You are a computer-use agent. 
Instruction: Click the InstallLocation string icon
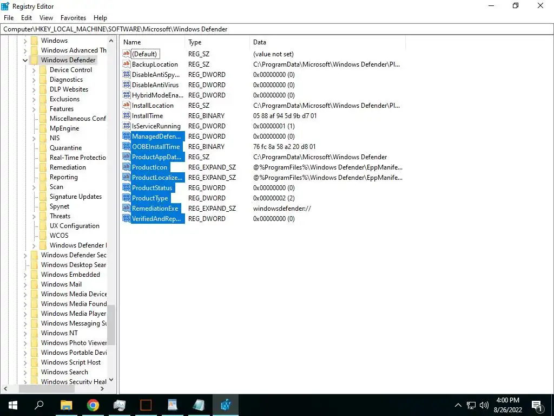pyautogui.click(x=127, y=105)
